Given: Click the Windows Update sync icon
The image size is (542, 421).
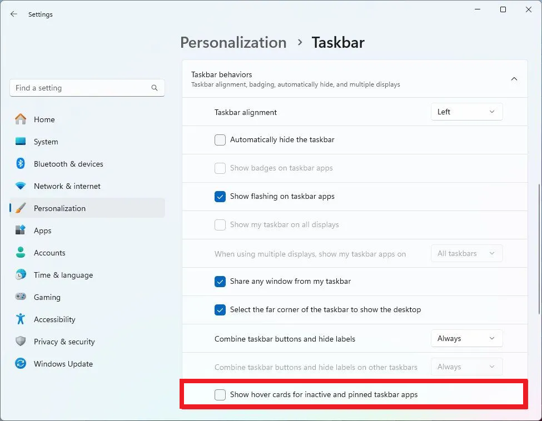Looking at the screenshot, I should coord(21,363).
